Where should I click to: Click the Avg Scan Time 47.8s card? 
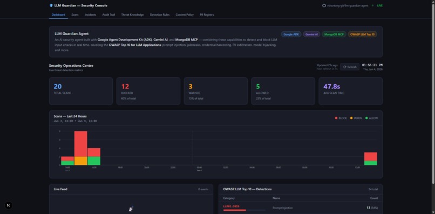pyautogui.click(x=351, y=91)
